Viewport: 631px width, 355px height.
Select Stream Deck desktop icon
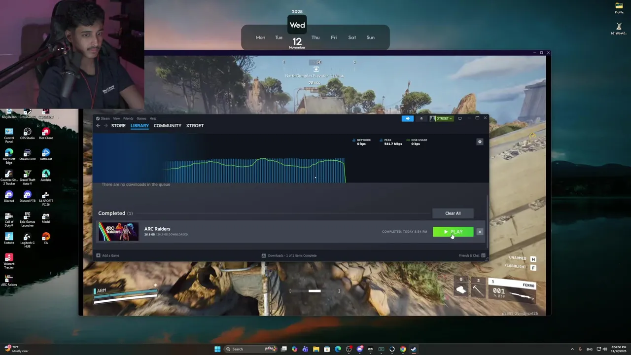[27, 155]
